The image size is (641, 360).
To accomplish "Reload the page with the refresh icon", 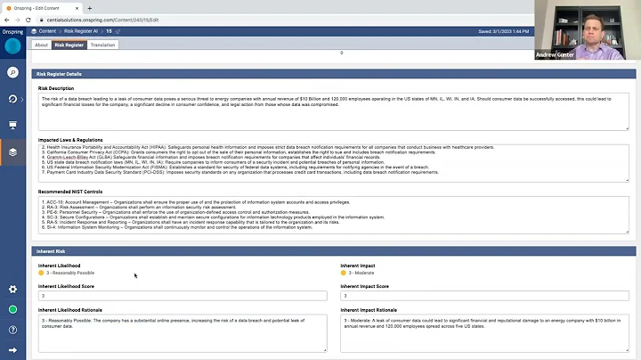I will (28, 20).
